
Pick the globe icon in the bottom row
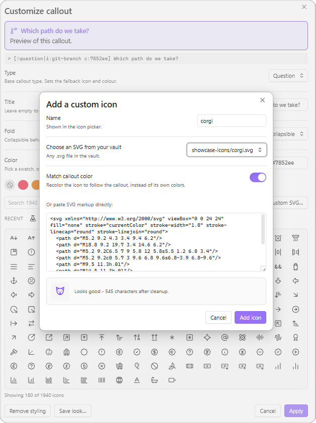[119, 380]
